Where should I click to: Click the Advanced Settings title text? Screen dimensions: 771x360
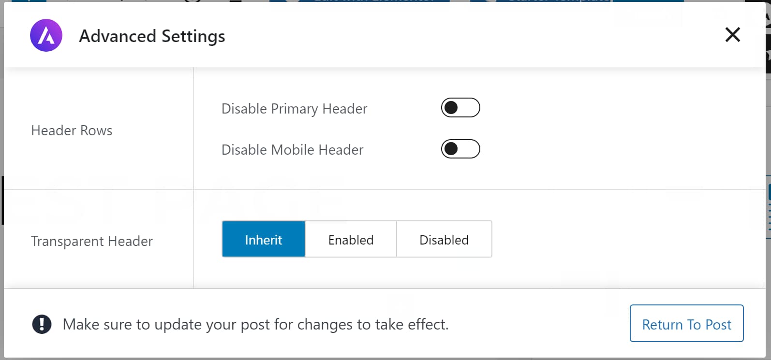point(152,36)
